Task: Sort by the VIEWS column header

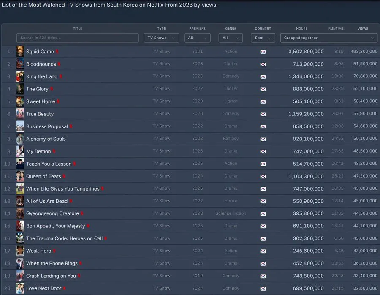Action: (363, 28)
